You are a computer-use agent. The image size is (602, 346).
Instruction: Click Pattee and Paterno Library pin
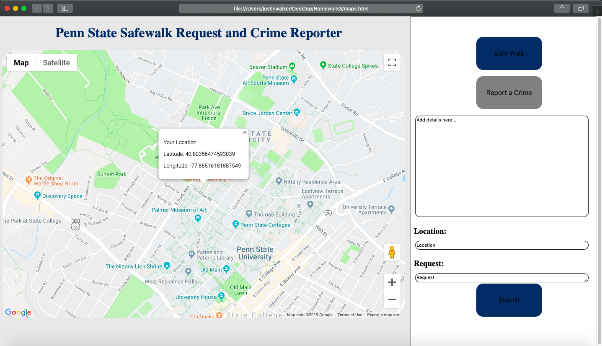point(191,253)
